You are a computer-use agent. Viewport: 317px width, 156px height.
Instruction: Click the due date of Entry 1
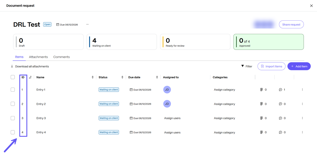pos(140,90)
